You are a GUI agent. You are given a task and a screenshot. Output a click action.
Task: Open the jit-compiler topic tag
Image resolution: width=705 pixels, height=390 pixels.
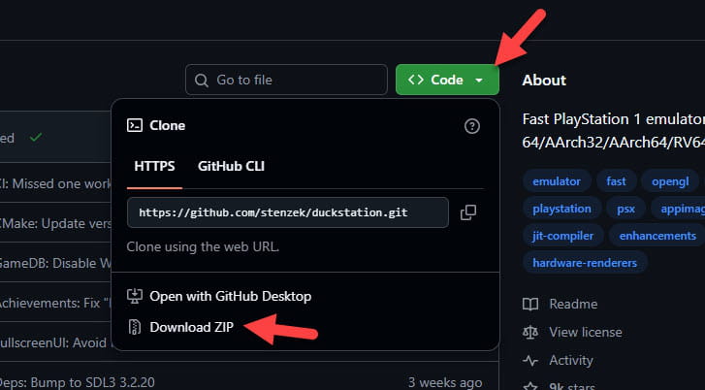tap(562, 236)
